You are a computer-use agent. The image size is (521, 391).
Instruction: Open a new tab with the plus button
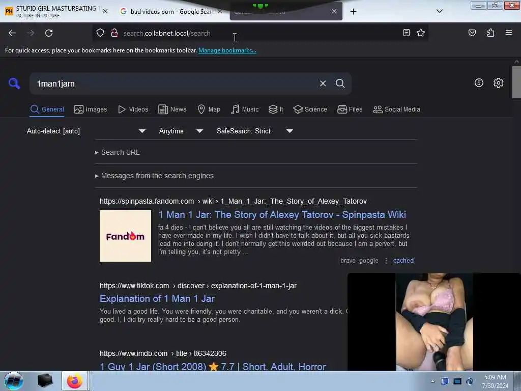point(353,12)
